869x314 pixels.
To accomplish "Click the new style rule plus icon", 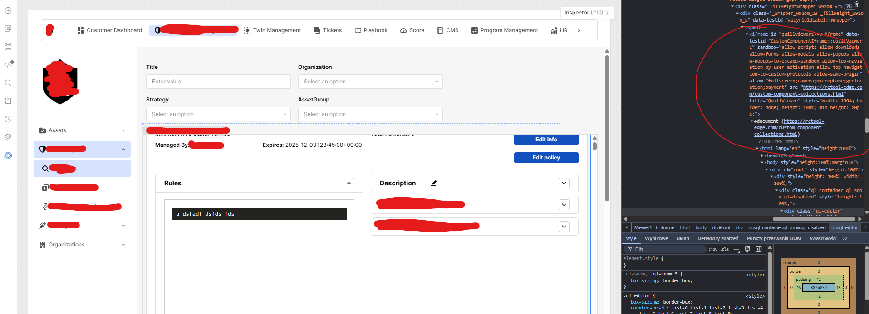I will click(x=736, y=249).
